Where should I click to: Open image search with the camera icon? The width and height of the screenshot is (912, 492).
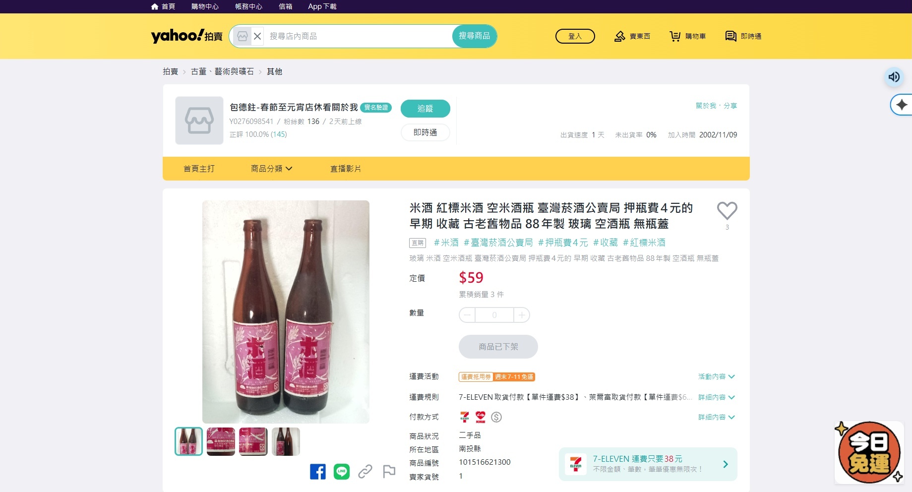tap(242, 36)
